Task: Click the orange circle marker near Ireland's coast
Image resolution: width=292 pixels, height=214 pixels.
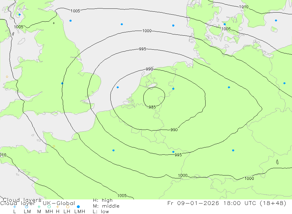Action: click(x=7, y=77)
